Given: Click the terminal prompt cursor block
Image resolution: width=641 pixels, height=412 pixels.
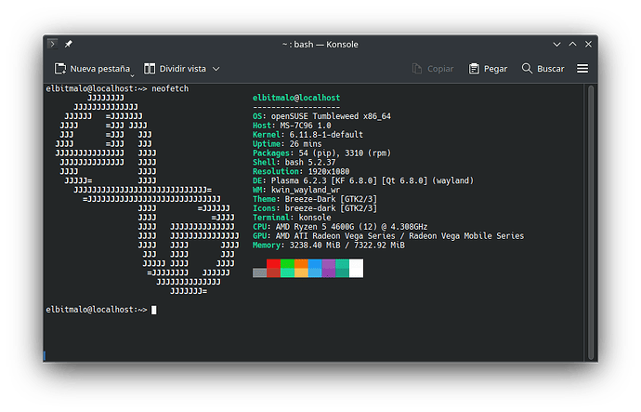Looking at the screenshot, I should [x=153, y=310].
